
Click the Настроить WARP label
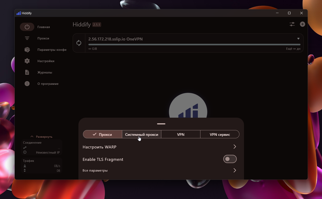[x=99, y=147]
